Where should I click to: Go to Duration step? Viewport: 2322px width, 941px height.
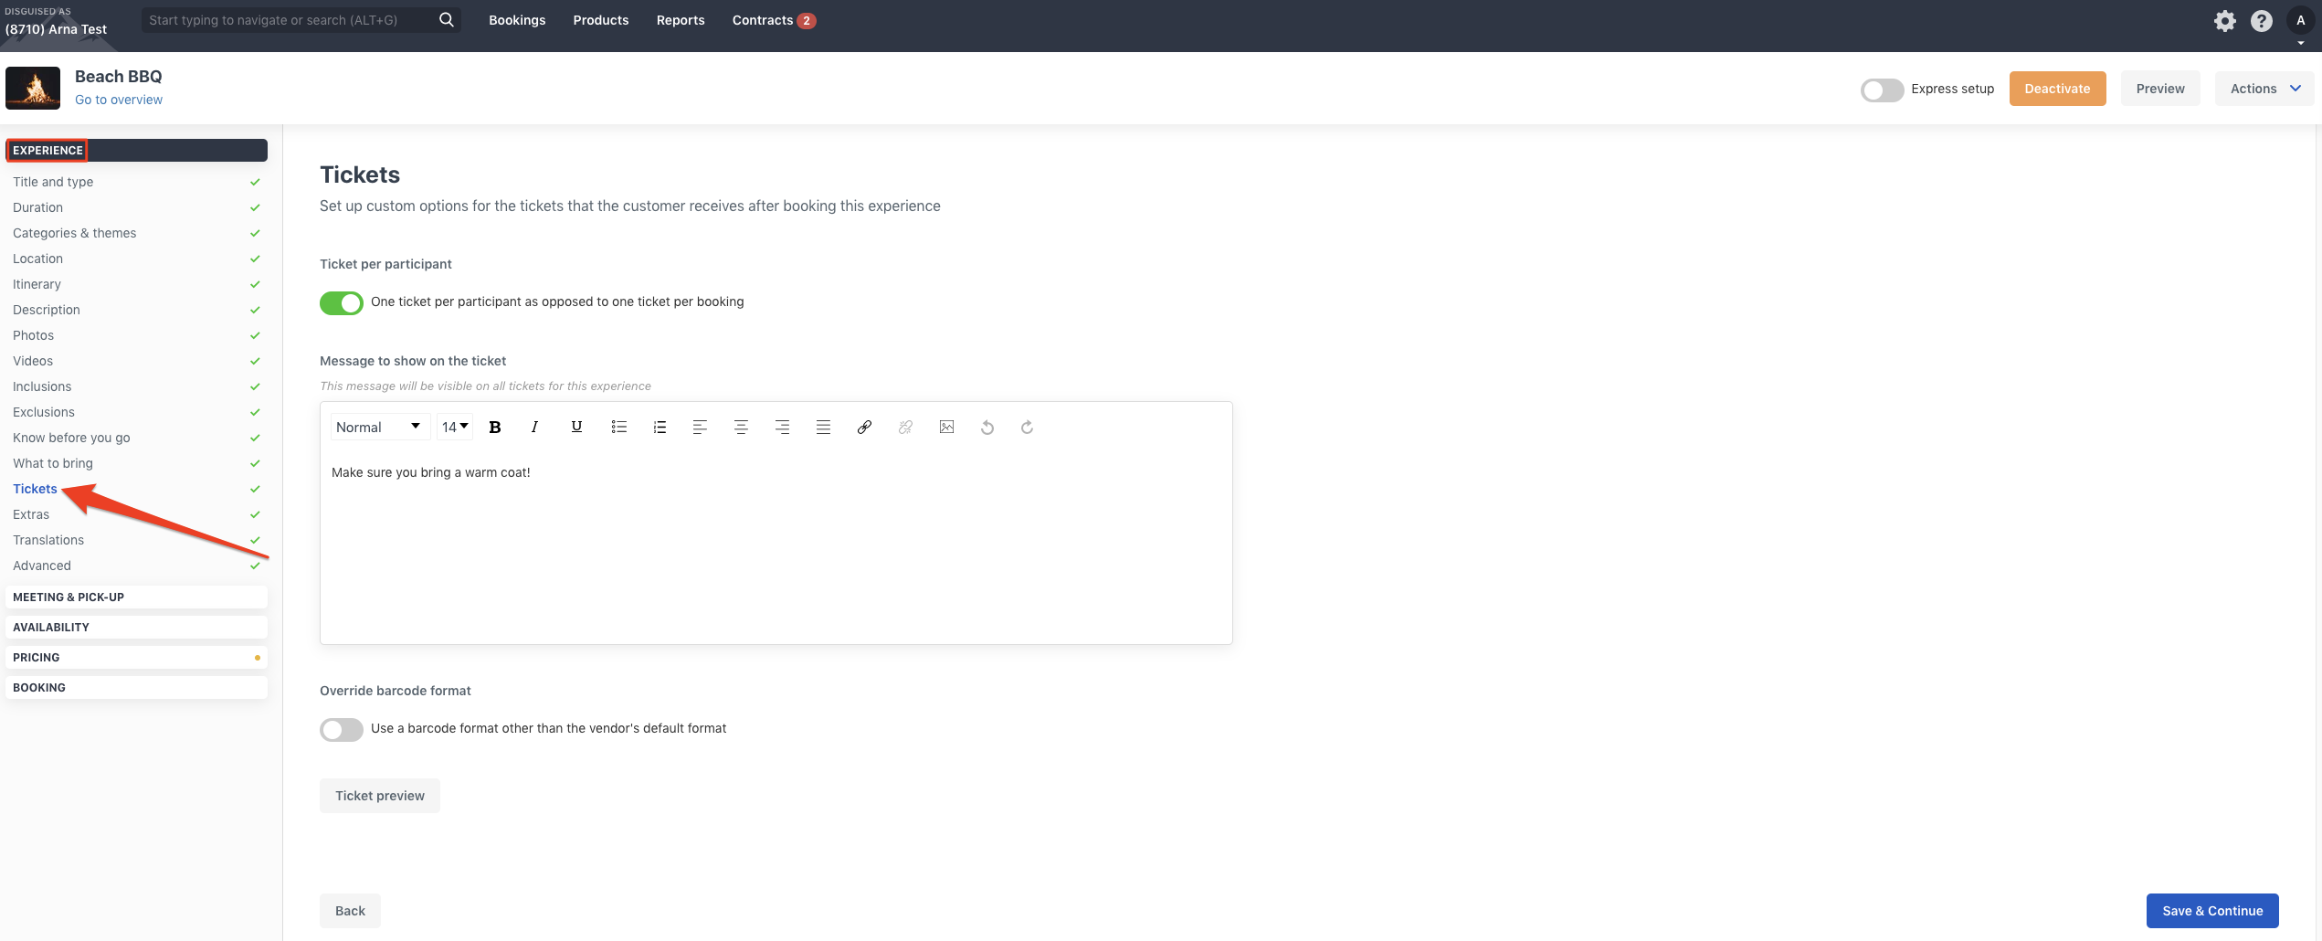click(37, 207)
